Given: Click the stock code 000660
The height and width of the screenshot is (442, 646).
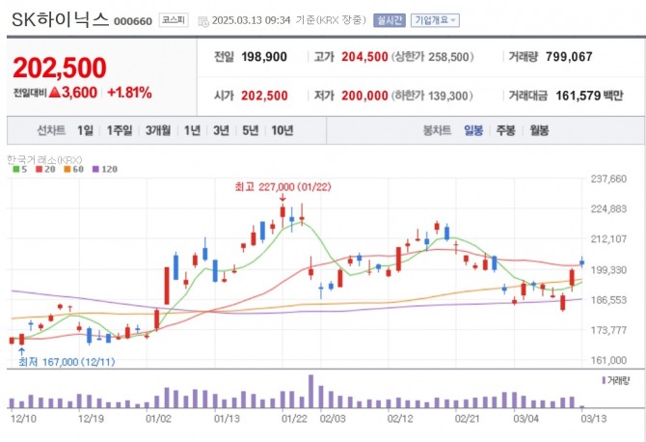Looking at the screenshot, I should (x=133, y=21).
